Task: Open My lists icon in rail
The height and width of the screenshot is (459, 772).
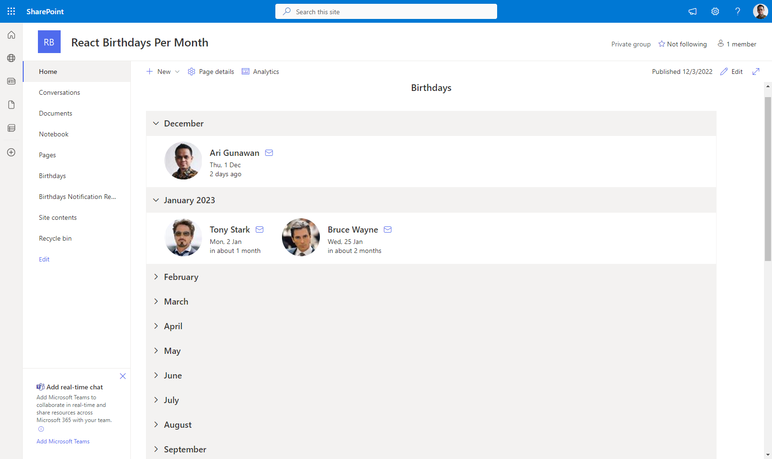Action: pyautogui.click(x=11, y=128)
